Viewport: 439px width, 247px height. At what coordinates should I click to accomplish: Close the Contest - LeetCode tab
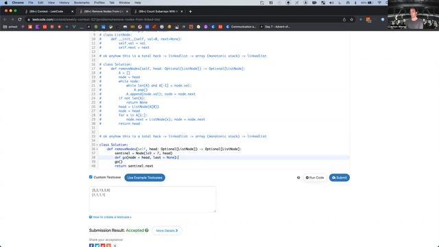[x=72, y=12]
